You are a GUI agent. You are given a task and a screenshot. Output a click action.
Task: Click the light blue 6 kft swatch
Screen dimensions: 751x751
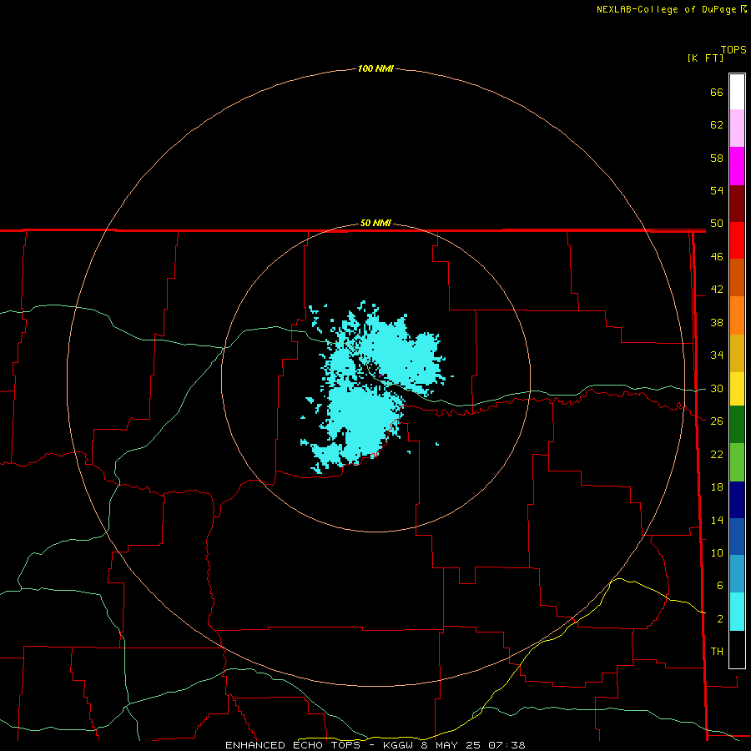point(737,574)
